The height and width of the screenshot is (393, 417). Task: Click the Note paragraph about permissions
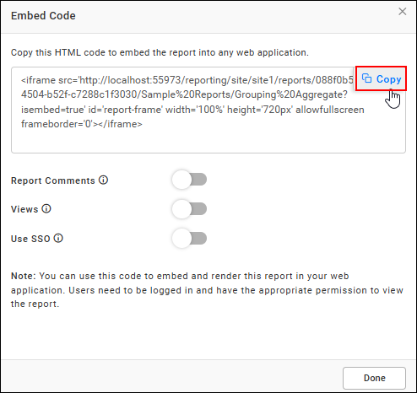207,290
